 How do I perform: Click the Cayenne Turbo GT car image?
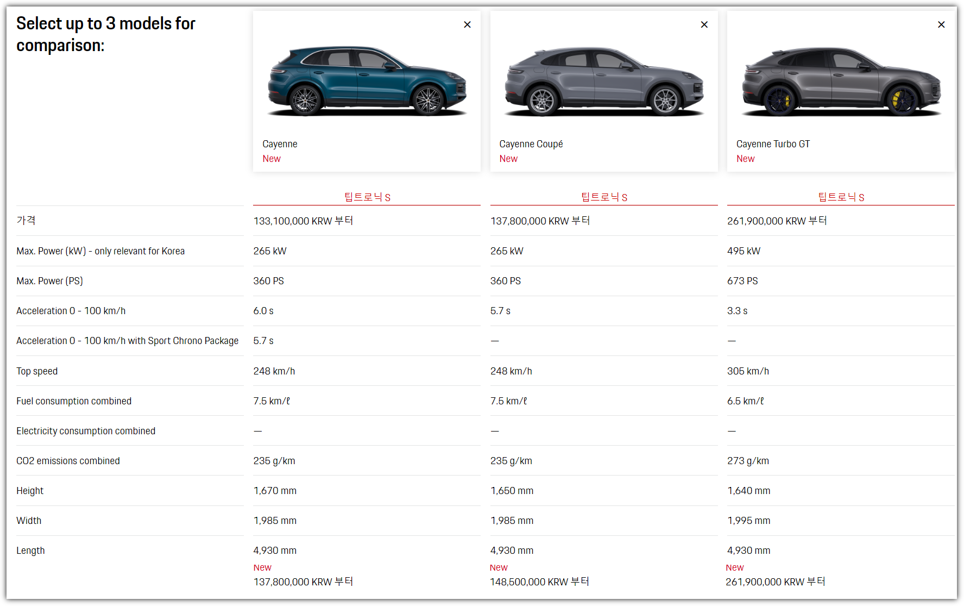pyautogui.click(x=841, y=81)
